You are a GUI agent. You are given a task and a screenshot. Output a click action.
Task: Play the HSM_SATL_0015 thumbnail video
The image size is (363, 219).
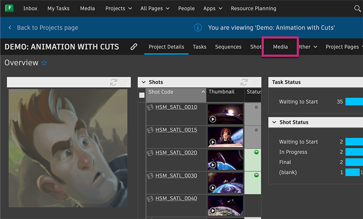point(213,142)
